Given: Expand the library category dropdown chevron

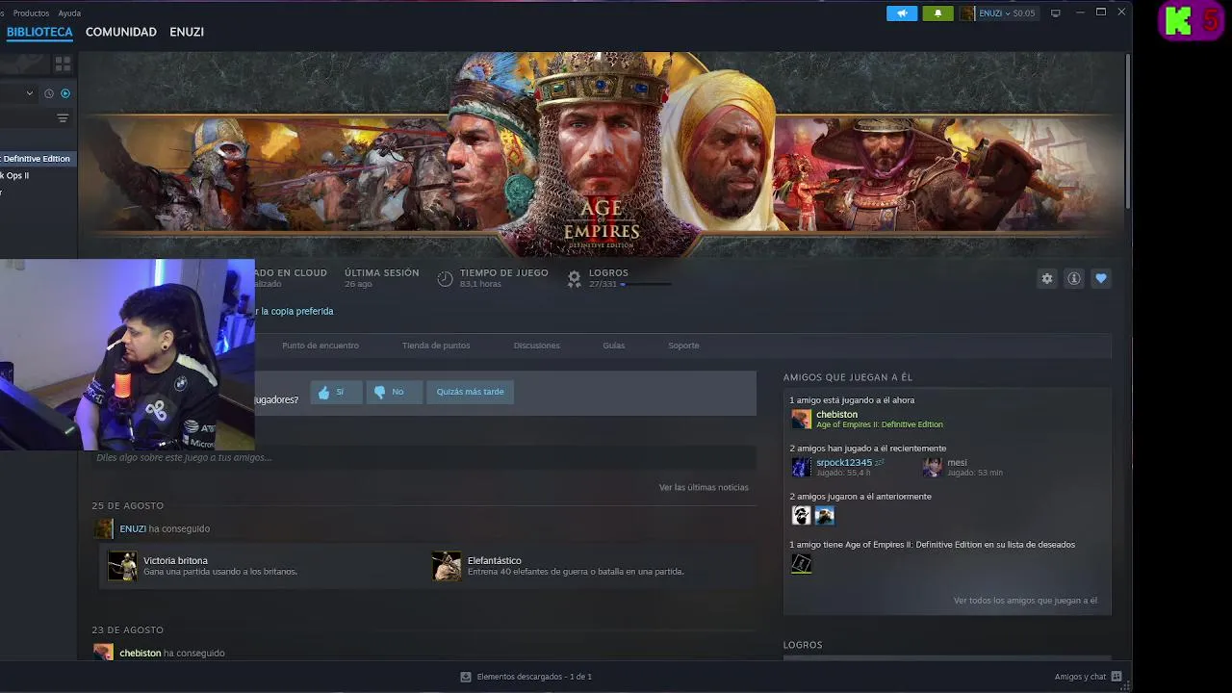Looking at the screenshot, I should [30, 93].
